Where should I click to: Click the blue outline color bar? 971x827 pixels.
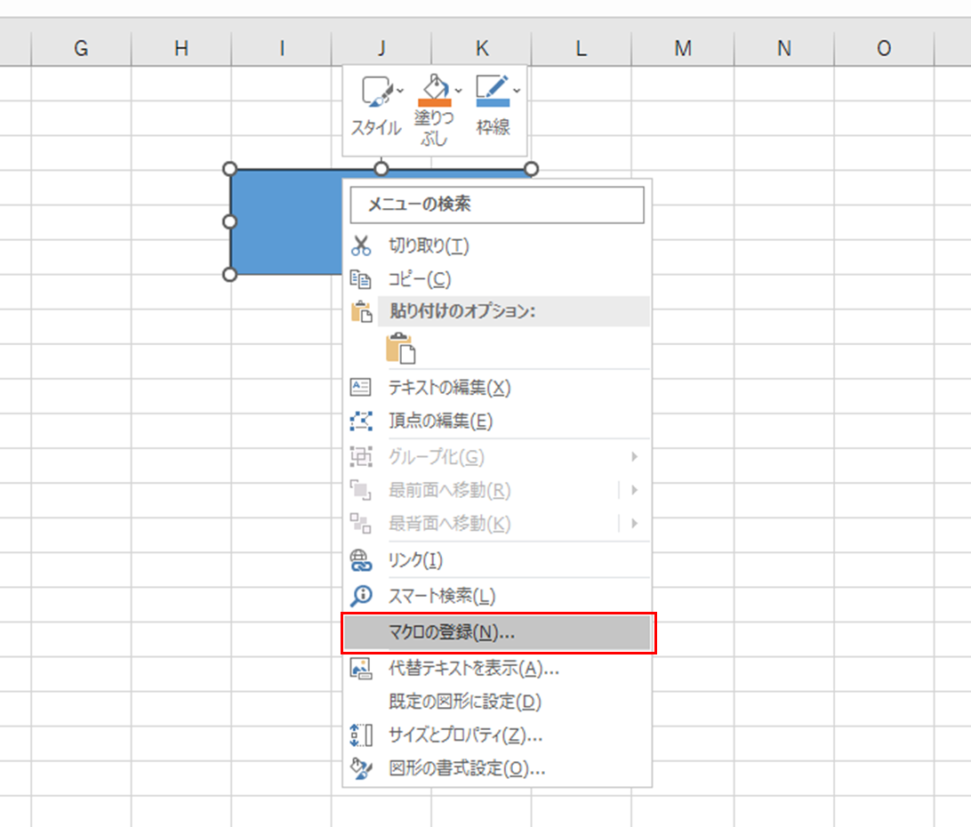(493, 103)
